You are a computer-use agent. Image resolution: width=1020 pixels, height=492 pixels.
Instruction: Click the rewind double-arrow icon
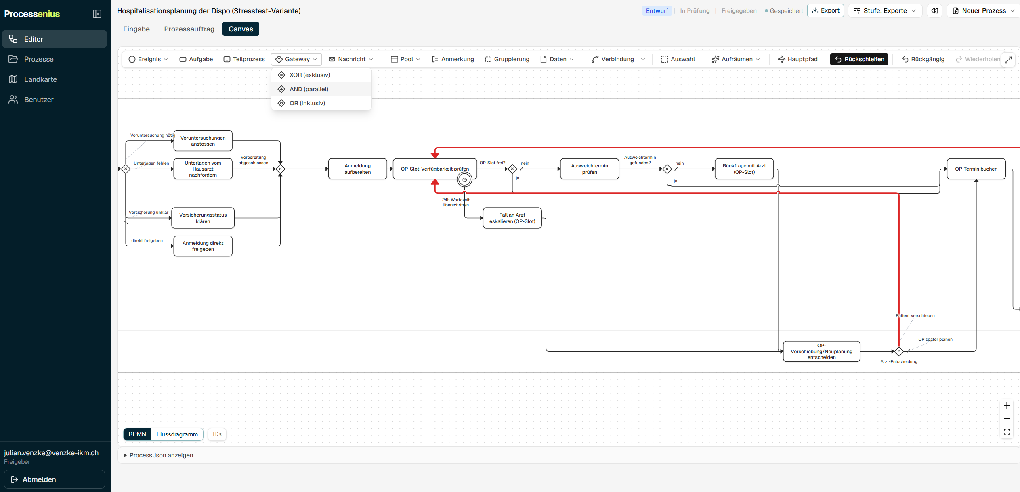[x=935, y=11]
